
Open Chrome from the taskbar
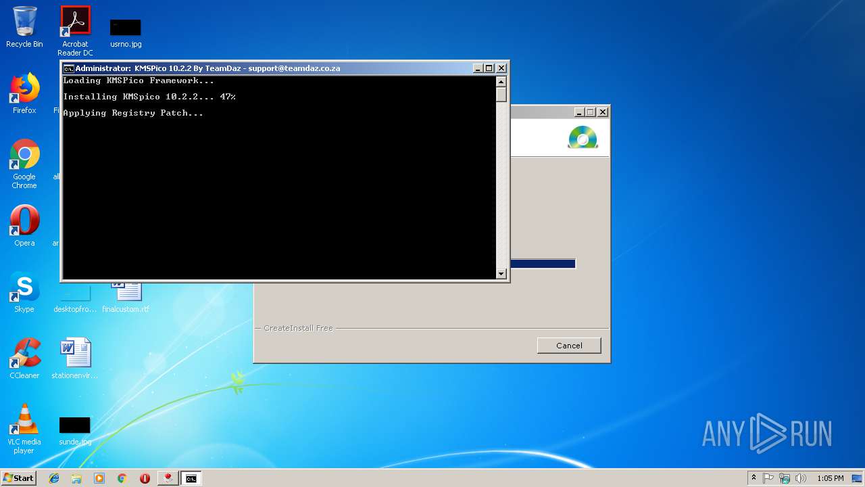(122, 478)
